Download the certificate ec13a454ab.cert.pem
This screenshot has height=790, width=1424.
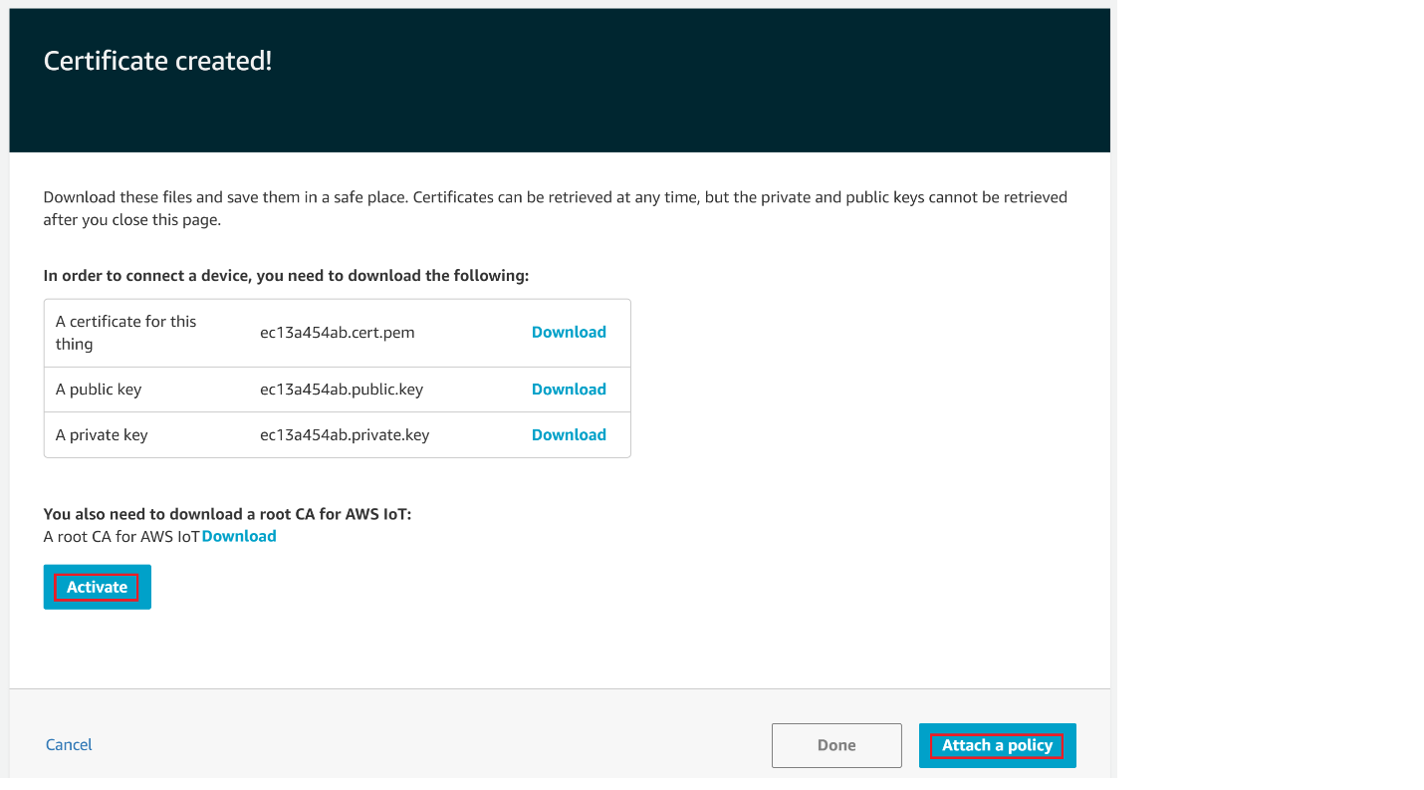[x=568, y=332]
